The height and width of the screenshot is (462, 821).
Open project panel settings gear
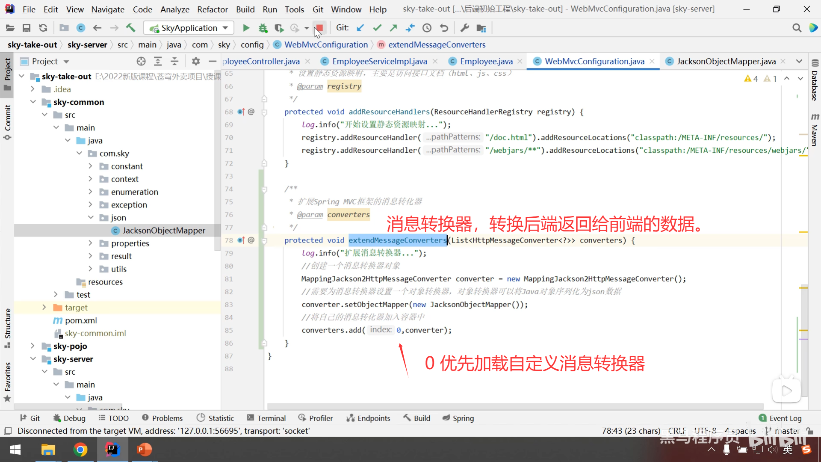196,62
